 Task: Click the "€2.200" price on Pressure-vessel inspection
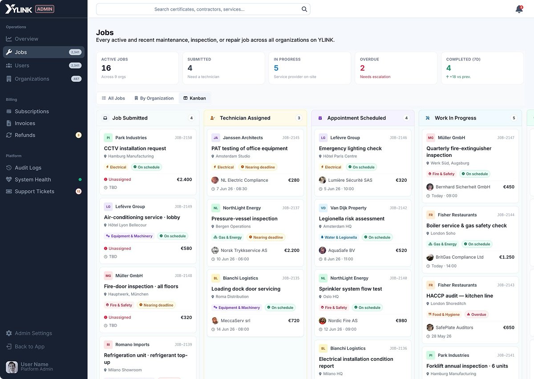pyautogui.click(x=292, y=251)
